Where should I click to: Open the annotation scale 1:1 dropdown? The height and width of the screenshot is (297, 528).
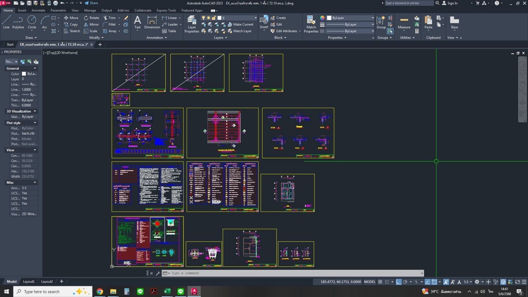pyautogui.click(x=468, y=282)
